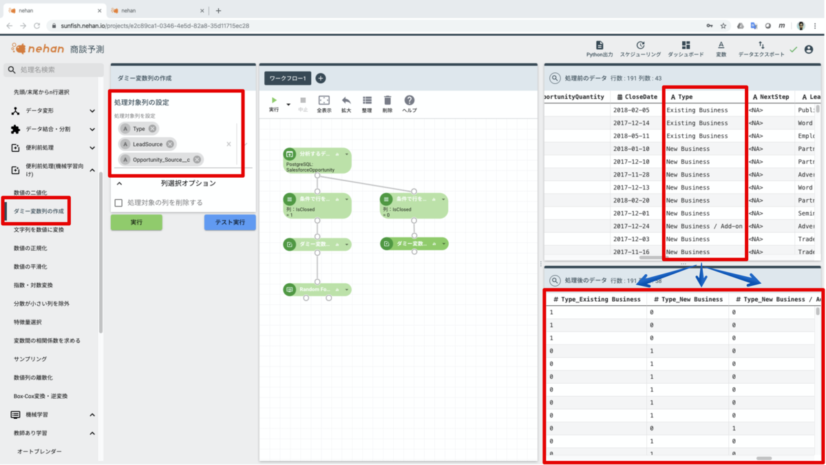The height and width of the screenshot is (465, 826).
Task: Bookmark page with the star icon
Action: point(723,25)
